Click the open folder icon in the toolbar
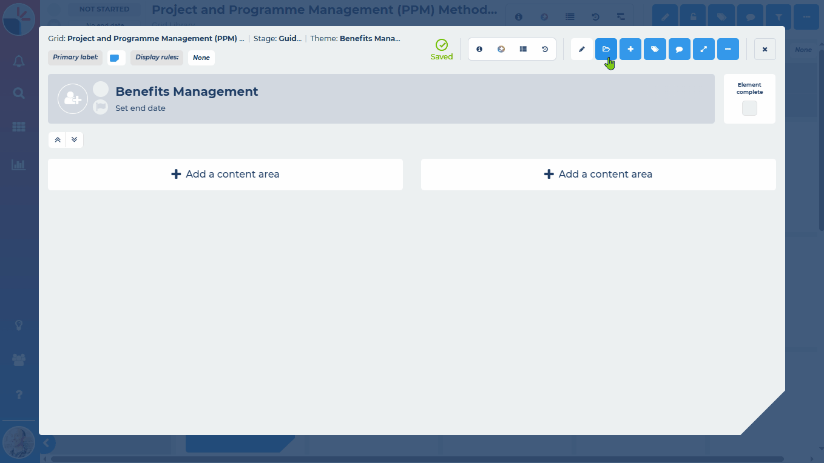Image resolution: width=824 pixels, height=463 pixels. [x=606, y=49]
